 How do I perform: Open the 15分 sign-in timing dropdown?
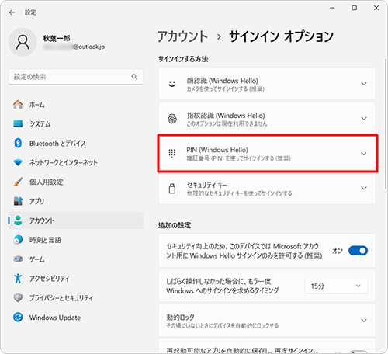click(336, 286)
